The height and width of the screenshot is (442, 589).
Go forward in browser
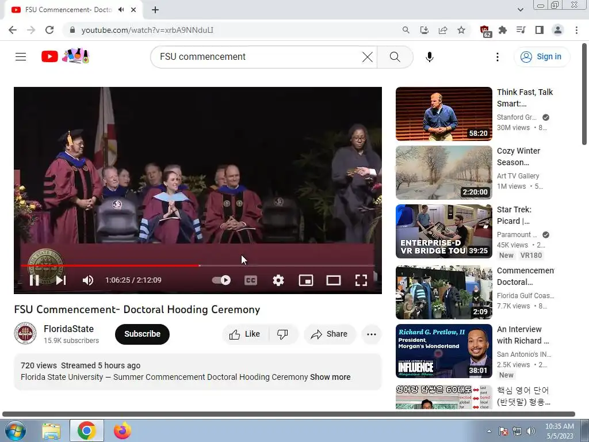tap(31, 30)
